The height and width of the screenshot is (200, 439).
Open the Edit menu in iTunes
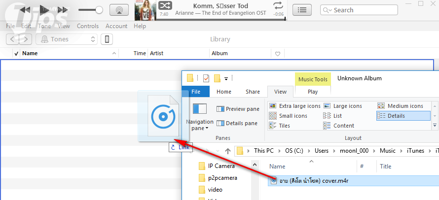coord(26,26)
